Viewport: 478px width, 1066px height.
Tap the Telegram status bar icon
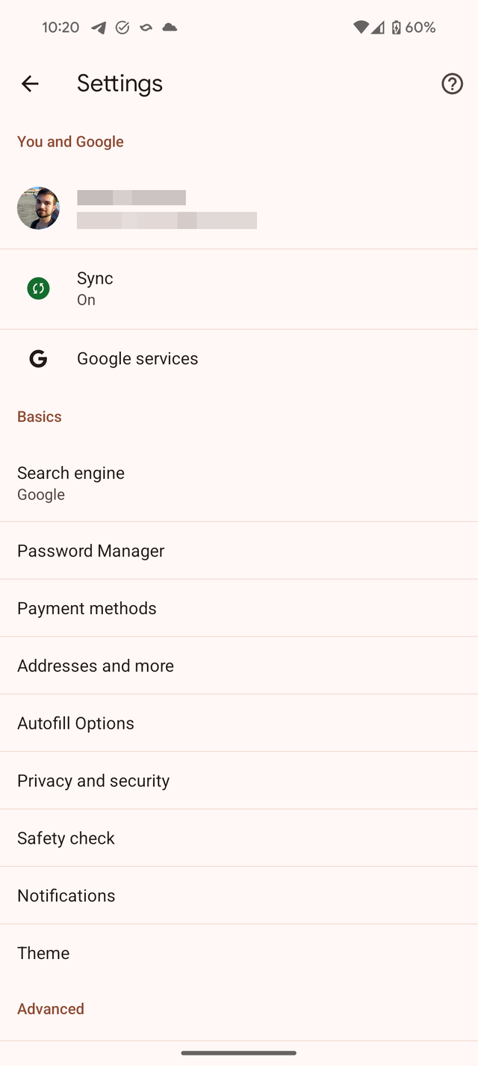tap(99, 28)
